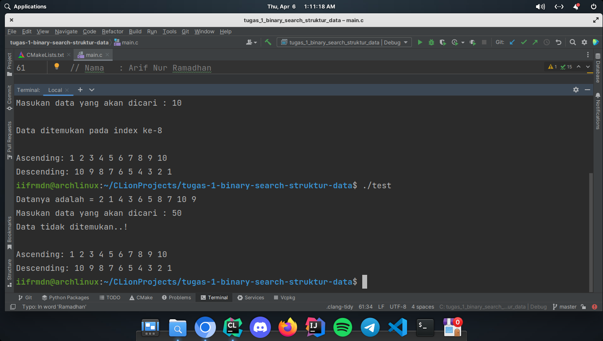Create new terminal session with plus button
603x341 pixels.
[80, 90]
